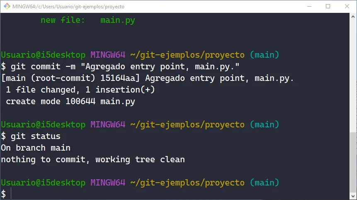The height and width of the screenshot is (200, 357).
Task: Maximize the MINGW64 terminal window
Action: pyautogui.click(x=328, y=7)
